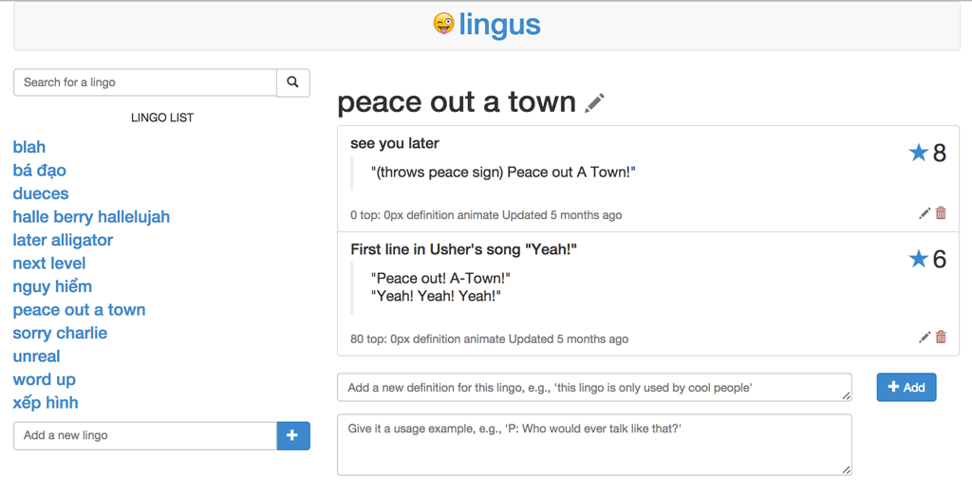Open the 'later alligator' lingo

click(x=63, y=240)
